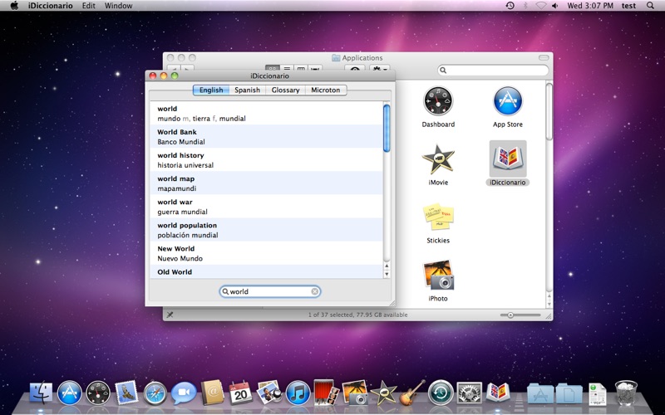Select the iDiccionario app icon in Applications
665x415 pixels.
point(508,159)
